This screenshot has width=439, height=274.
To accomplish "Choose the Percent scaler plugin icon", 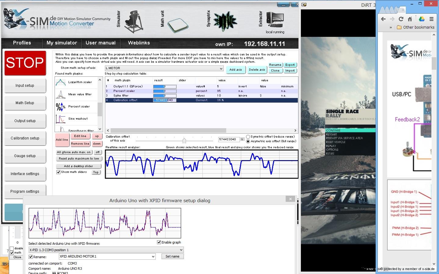I will click(x=61, y=107).
